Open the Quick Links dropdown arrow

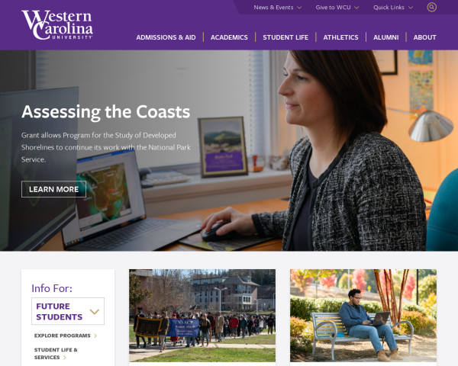click(411, 8)
